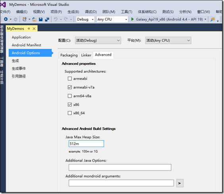
Task: Open the 工具(T) menu
Action: tap(127, 12)
